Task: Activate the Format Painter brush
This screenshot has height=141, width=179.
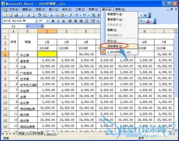Action: pyautogui.click(x=71, y=15)
